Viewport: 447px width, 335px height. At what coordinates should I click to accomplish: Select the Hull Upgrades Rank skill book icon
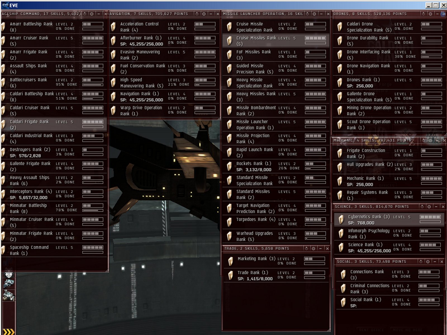[340, 167]
